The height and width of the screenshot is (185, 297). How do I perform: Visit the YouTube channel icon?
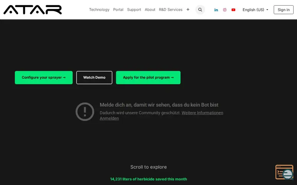point(234,10)
